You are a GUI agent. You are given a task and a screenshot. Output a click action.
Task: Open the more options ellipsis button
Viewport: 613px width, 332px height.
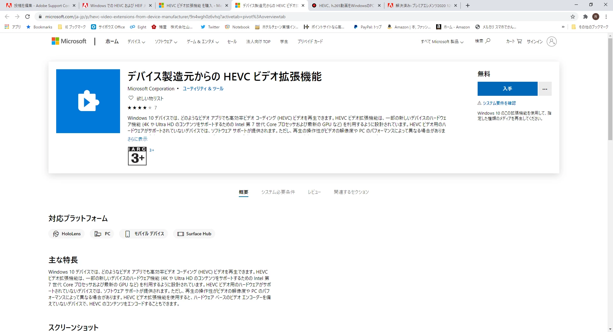545,89
